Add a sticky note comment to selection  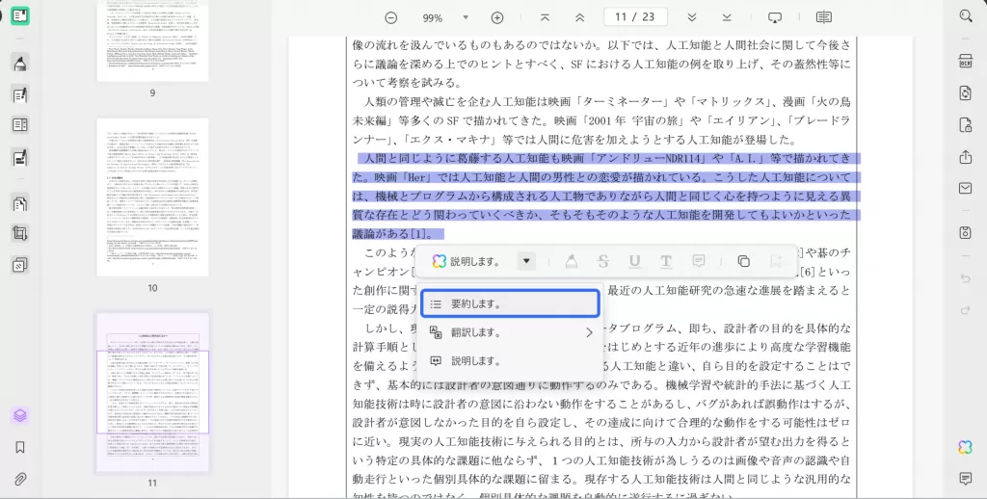pos(698,261)
